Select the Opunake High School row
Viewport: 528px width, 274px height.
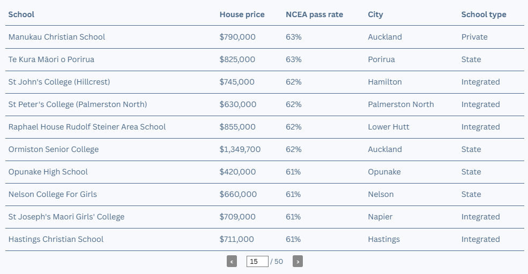pos(265,172)
